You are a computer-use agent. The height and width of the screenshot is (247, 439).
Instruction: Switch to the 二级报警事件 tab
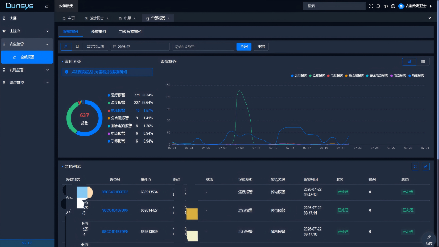point(130,32)
